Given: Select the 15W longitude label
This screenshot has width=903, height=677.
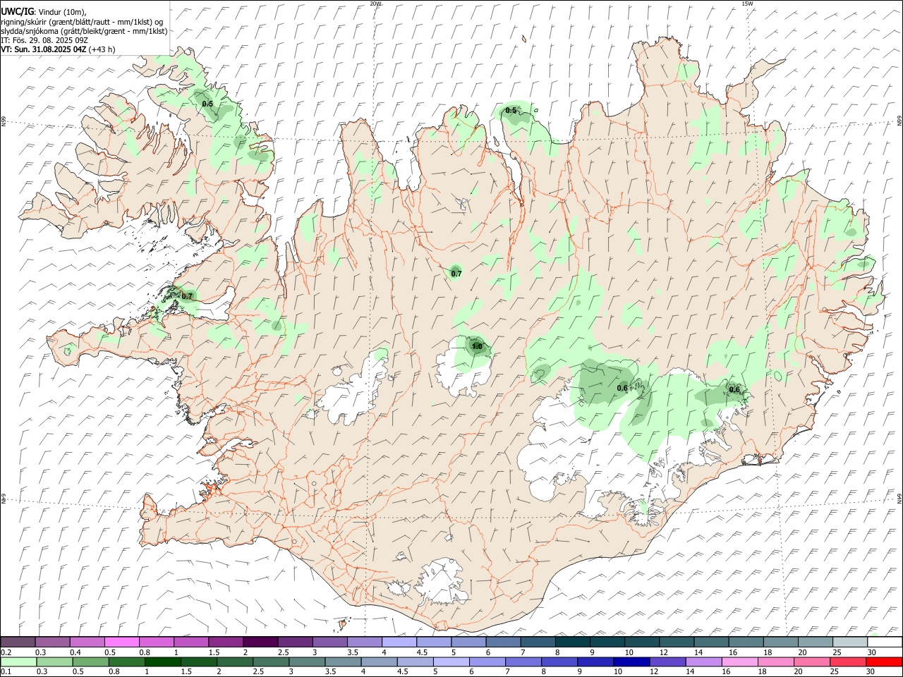Looking at the screenshot, I should coord(748,4).
